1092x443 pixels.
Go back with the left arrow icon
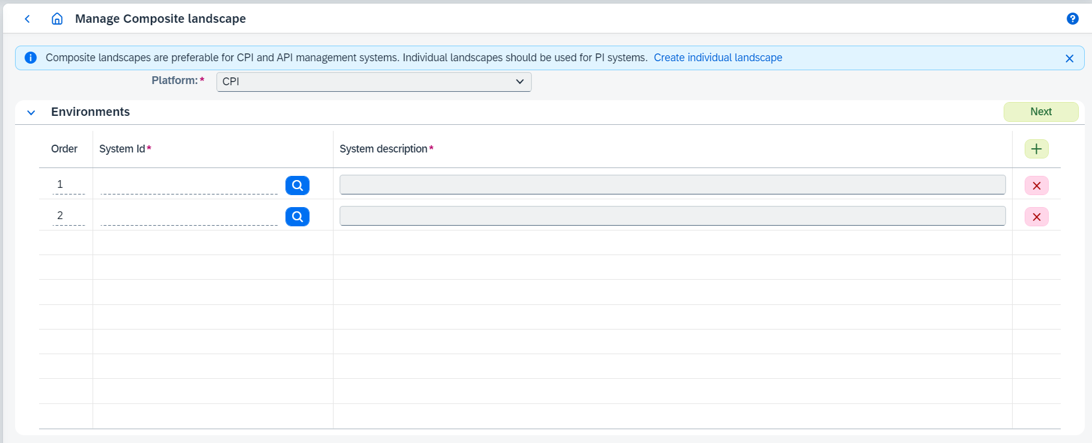[x=27, y=19]
